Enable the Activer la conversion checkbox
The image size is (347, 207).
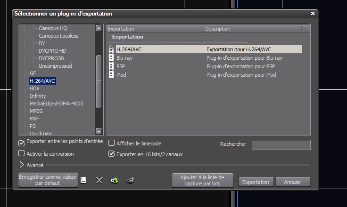coord(22,153)
